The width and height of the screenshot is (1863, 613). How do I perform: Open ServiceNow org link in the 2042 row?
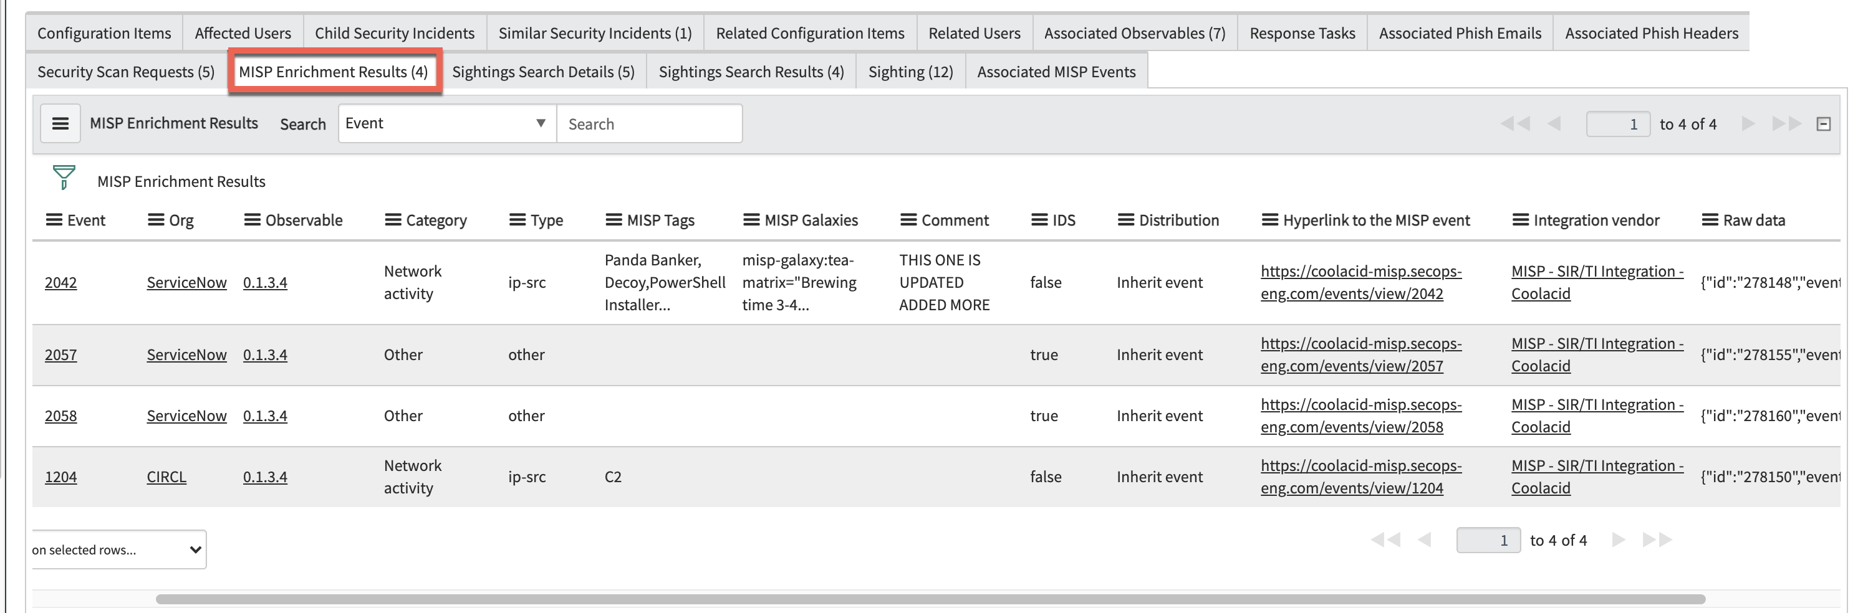(186, 283)
